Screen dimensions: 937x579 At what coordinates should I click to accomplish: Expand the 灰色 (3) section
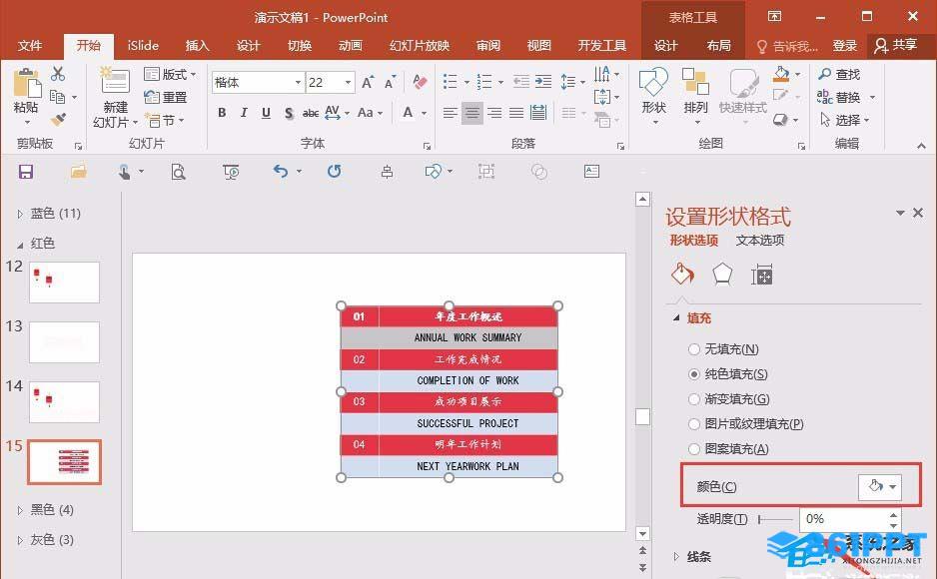point(20,541)
